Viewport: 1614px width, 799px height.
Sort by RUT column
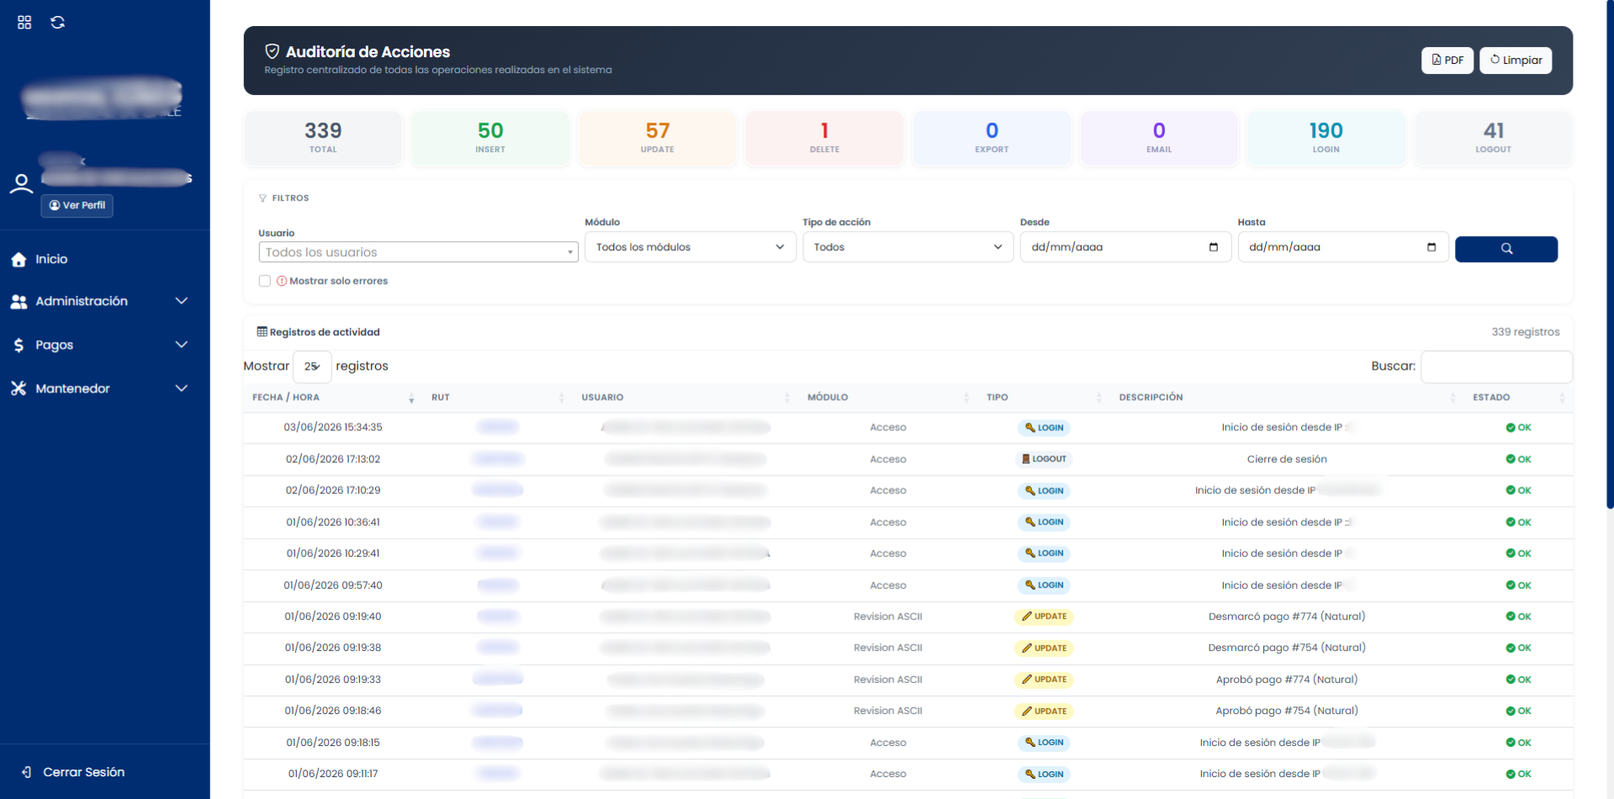(498, 397)
